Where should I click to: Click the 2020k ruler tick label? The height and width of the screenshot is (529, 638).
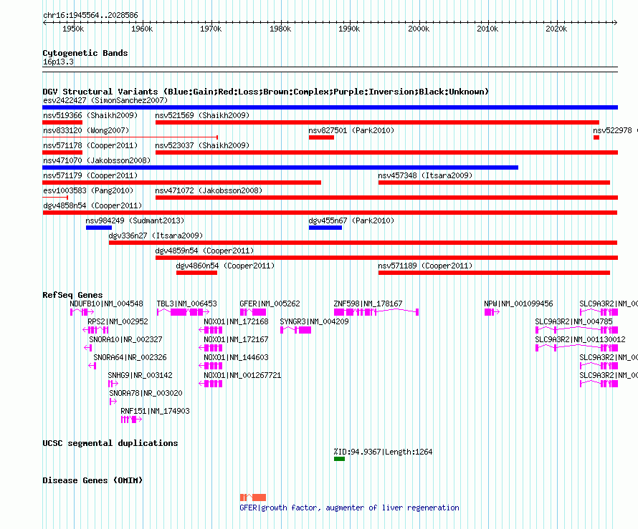556,29
